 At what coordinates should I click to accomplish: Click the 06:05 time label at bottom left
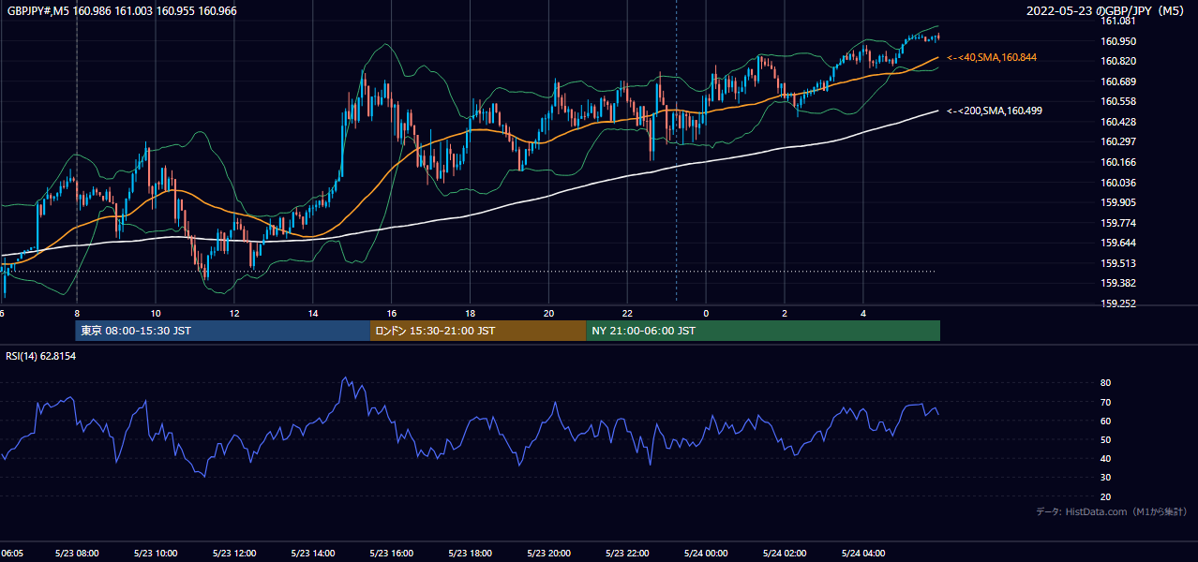[x=10, y=554]
